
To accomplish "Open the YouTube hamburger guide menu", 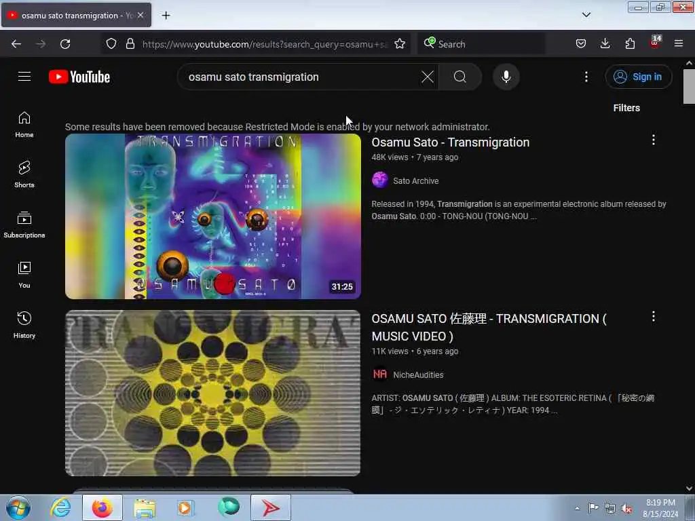I will coord(24,77).
